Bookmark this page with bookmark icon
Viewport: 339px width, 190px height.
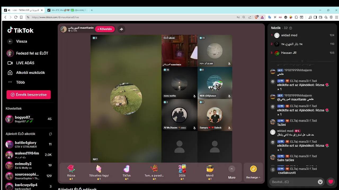pos(21,17)
